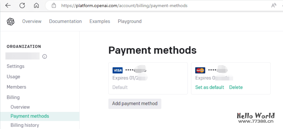View site info via the lock icon
Image resolution: width=283 pixels, height=129 pixels.
click(53, 6)
